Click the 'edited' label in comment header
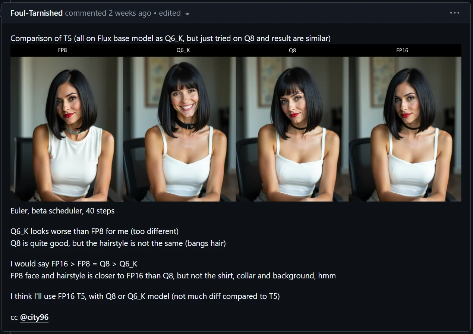Viewport: 473px width, 334px height. (x=170, y=13)
